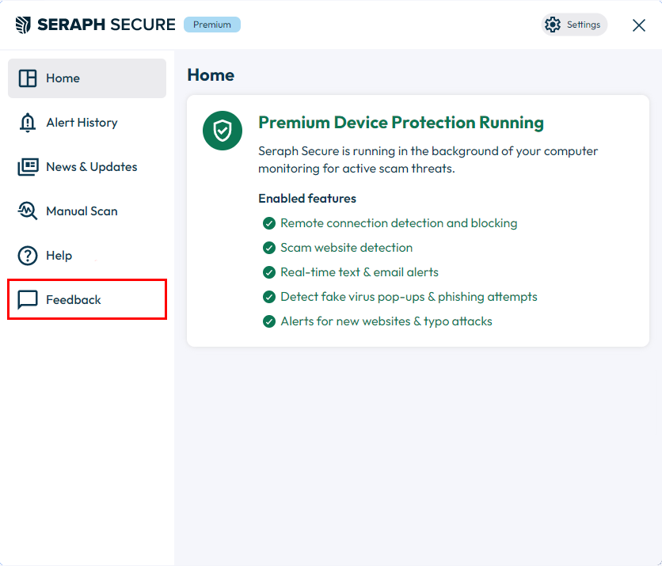Click checkmark beside Real-time text & email alerts
This screenshot has height=566, width=662.
tap(269, 272)
